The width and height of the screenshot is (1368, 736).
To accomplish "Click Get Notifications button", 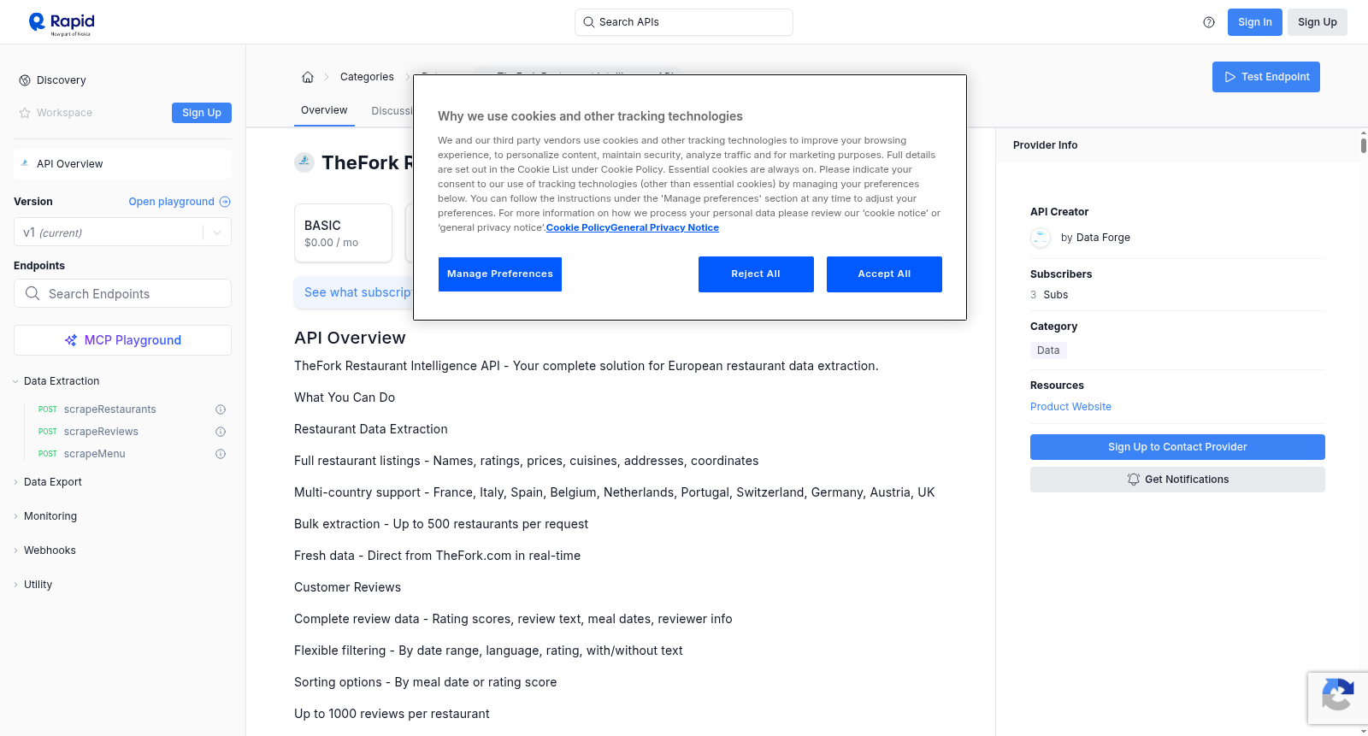I will click(1177, 480).
